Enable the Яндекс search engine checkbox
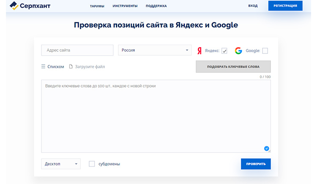This screenshot has height=184, width=317. pyautogui.click(x=224, y=51)
